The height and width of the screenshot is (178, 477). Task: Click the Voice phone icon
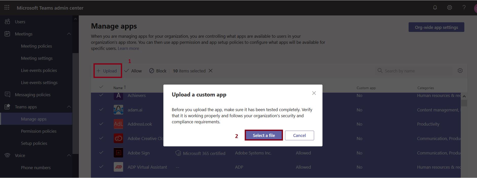[x=7, y=155]
